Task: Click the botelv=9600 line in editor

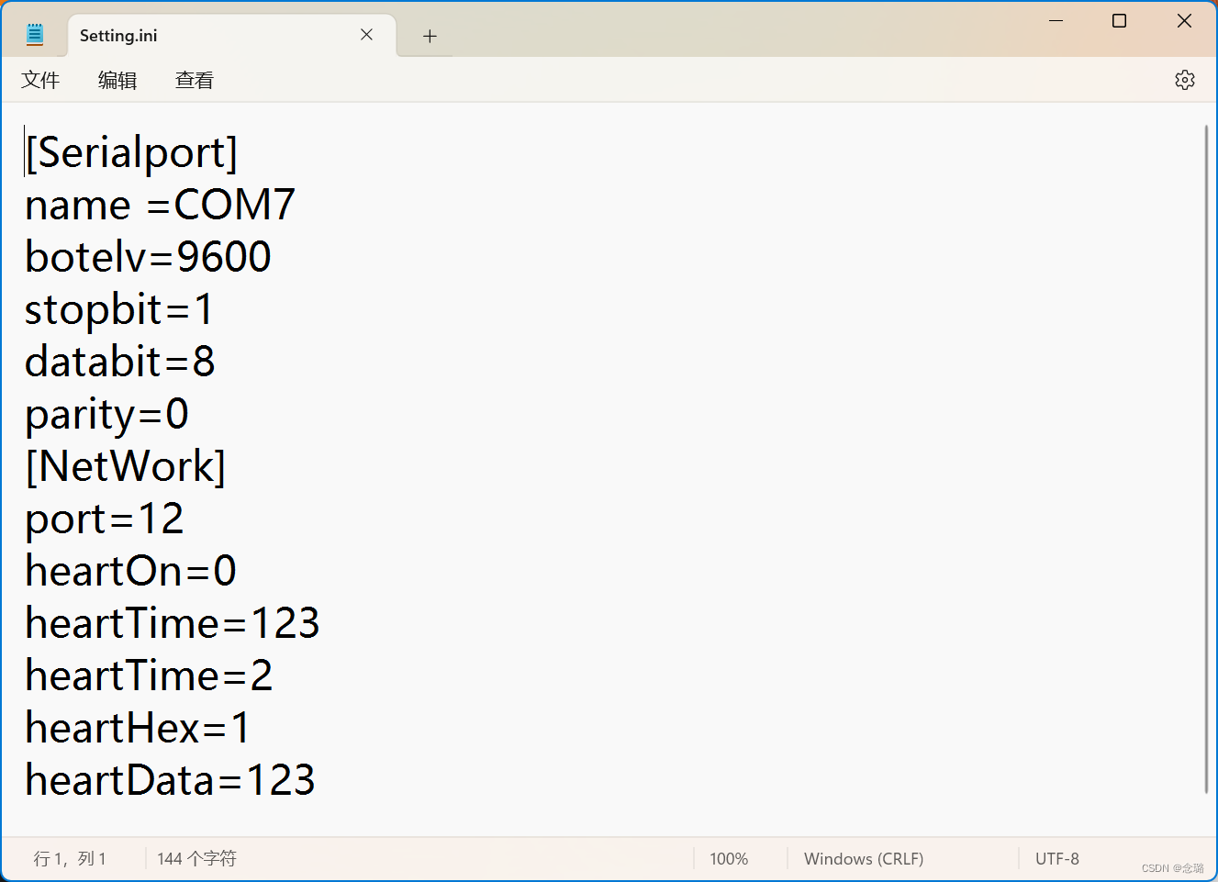Action: coord(148,257)
